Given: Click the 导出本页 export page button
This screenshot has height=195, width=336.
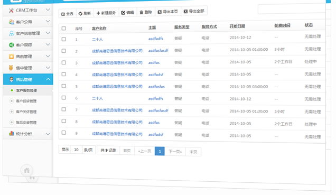Looking at the screenshot, I should click(168, 12).
